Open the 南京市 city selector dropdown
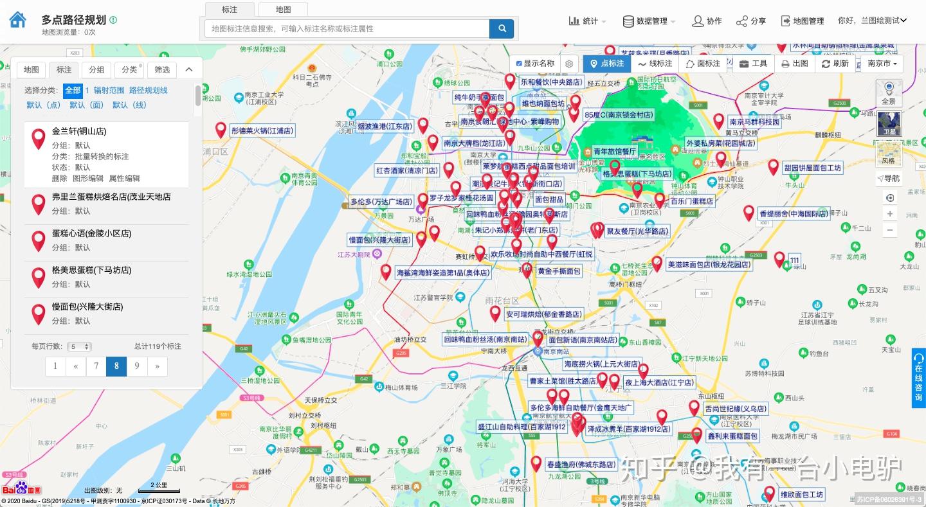926x507 pixels. tap(882, 64)
